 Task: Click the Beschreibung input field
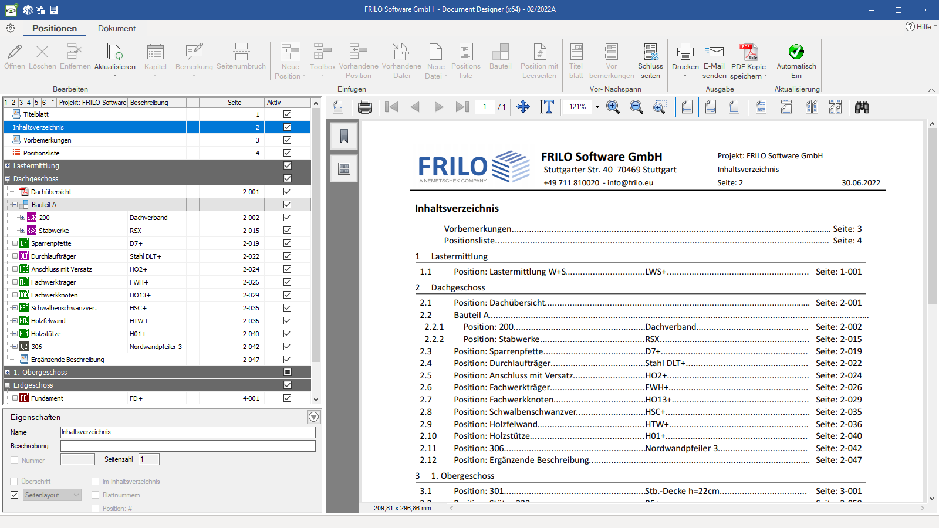pos(188,446)
